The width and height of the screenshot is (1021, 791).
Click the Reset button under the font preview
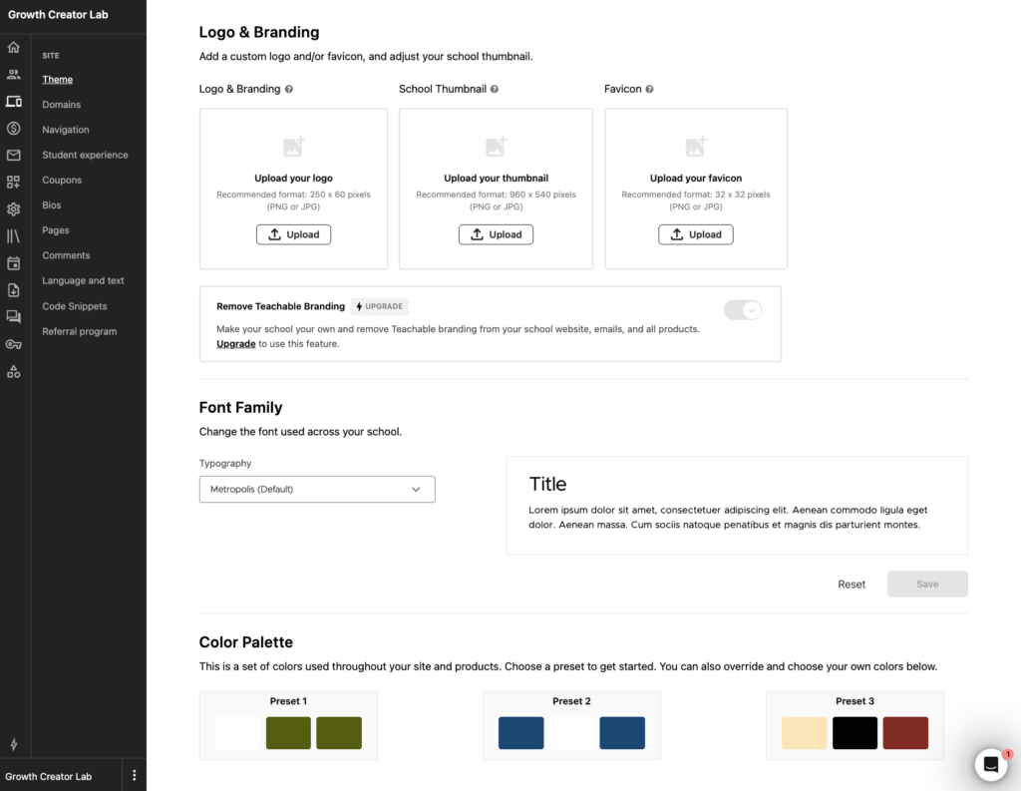(x=851, y=584)
